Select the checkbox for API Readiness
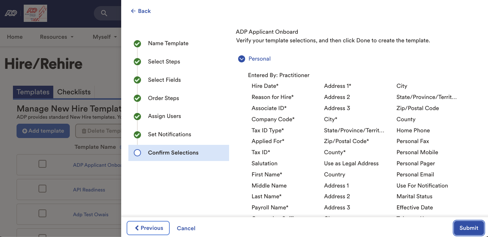This screenshot has height=237, width=488. (42, 189)
